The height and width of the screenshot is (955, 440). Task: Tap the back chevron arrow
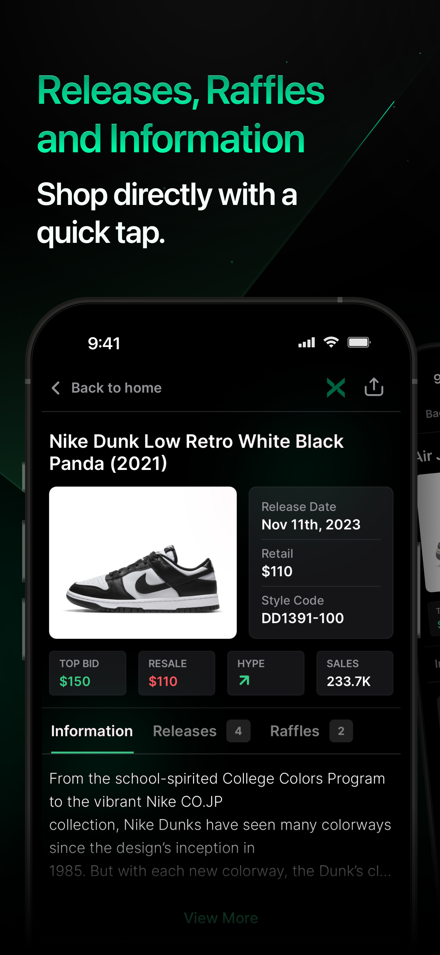(x=56, y=388)
